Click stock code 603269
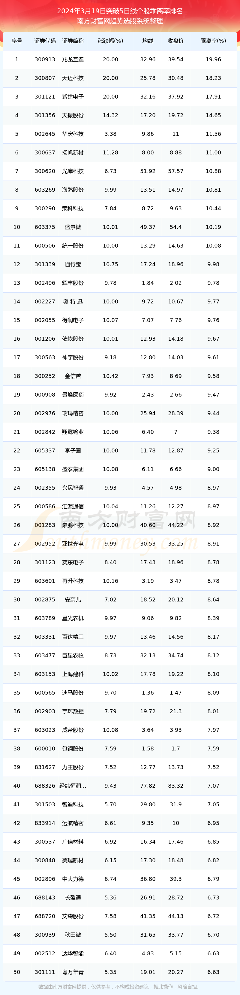Screen dimensions: 240x995 pos(45,190)
